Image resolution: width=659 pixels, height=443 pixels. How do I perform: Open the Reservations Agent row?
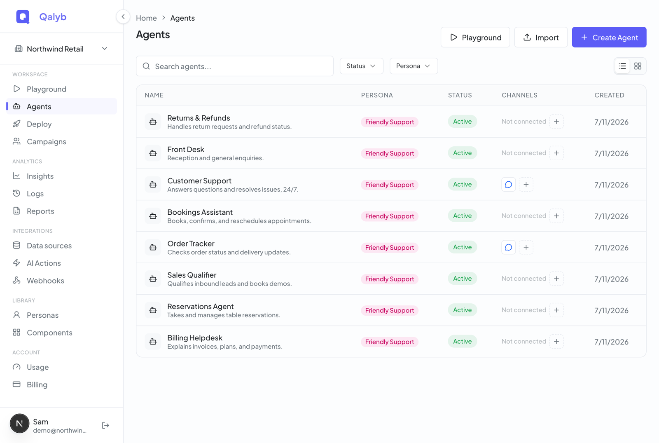[x=391, y=310]
